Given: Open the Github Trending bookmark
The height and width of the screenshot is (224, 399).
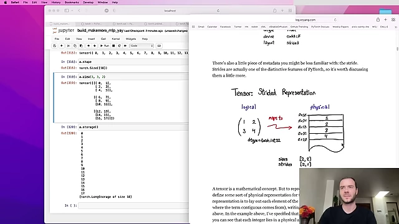Looking at the screenshot, I should pos(299,27).
